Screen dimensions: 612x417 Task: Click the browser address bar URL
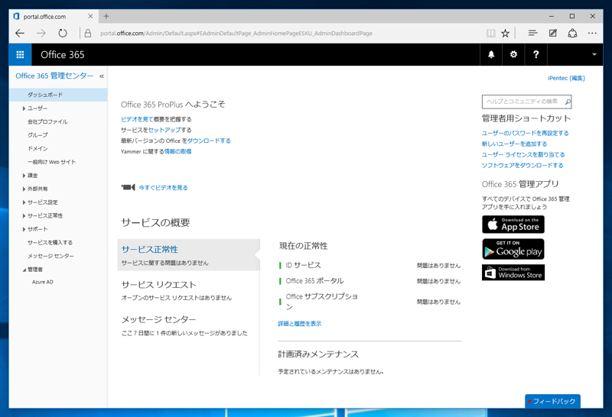click(236, 33)
